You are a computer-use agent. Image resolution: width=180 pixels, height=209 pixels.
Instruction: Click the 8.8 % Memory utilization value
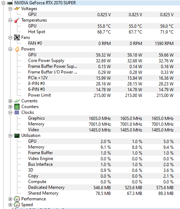(x=137, y=147)
